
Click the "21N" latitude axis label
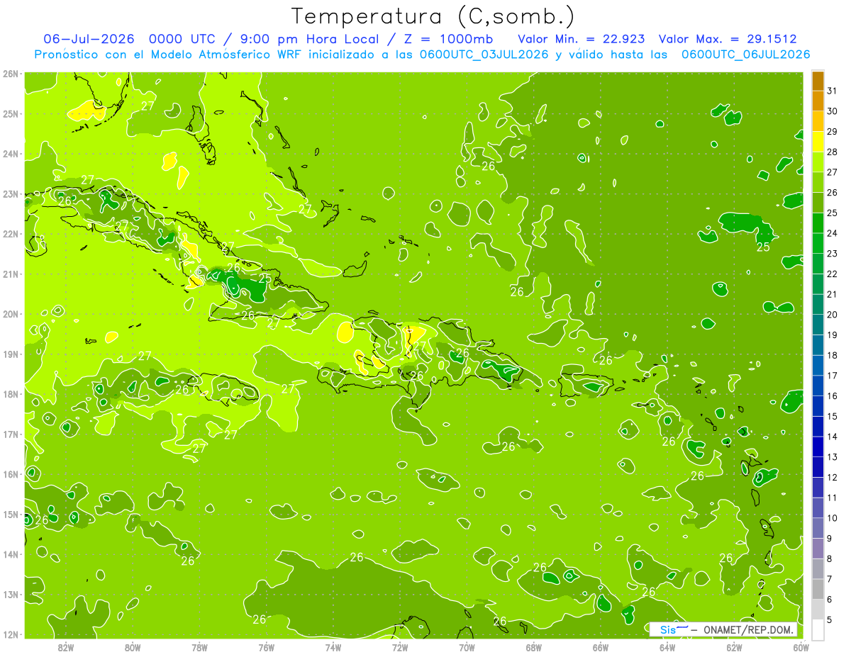11,274
